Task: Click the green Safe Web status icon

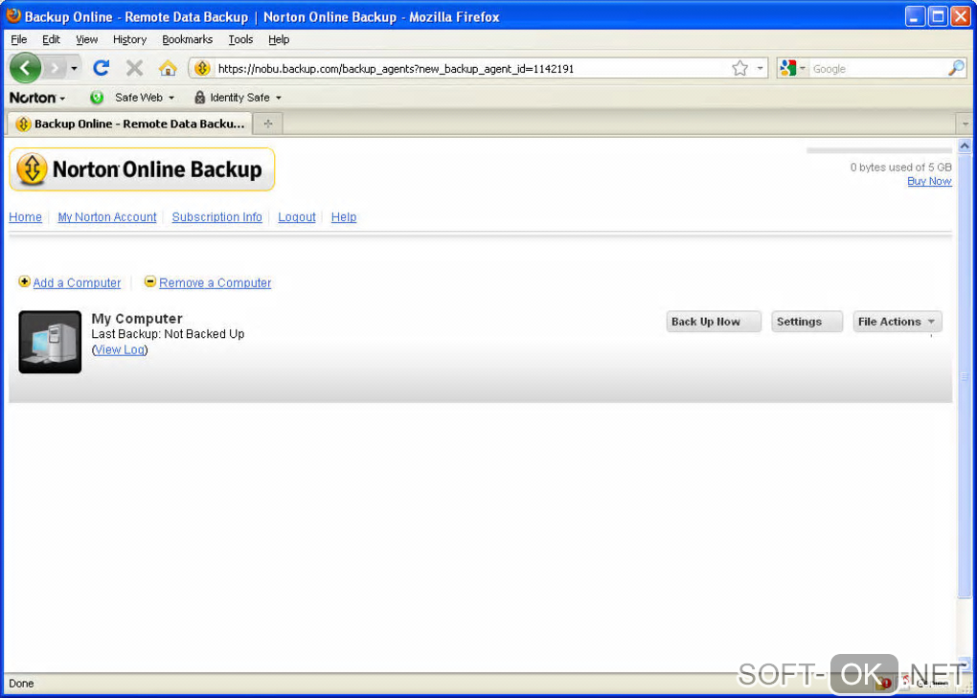Action: (x=97, y=97)
